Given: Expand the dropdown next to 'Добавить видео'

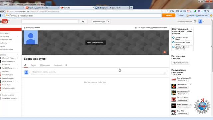Looking at the screenshot, I should (x=108, y=21).
